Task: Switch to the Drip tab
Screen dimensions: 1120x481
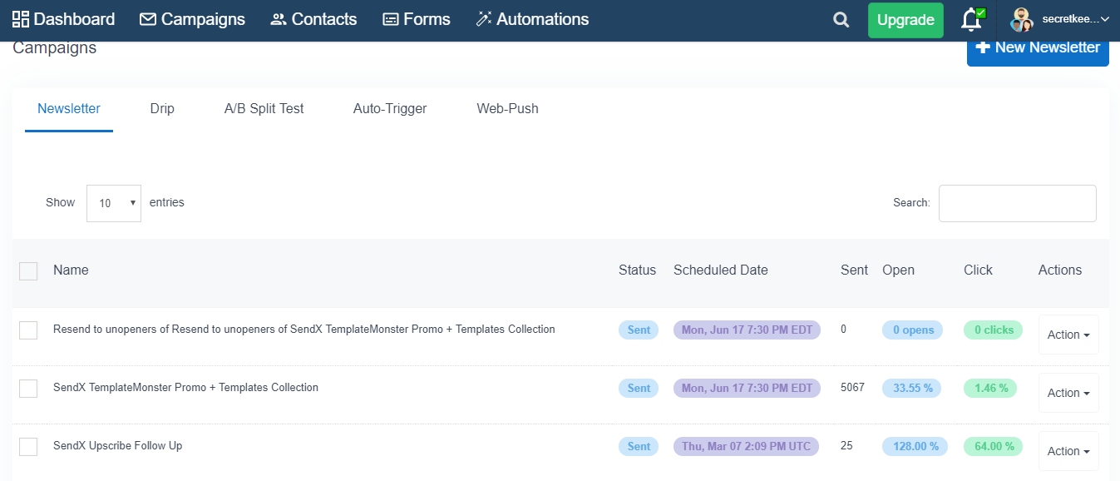Action: coord(162,108)
